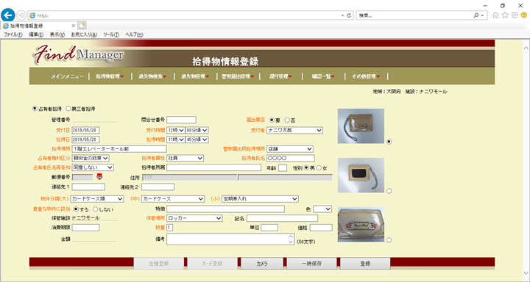Open the 拾得者属性 dropdown
The image size is (530, 282).
(185, 158)
